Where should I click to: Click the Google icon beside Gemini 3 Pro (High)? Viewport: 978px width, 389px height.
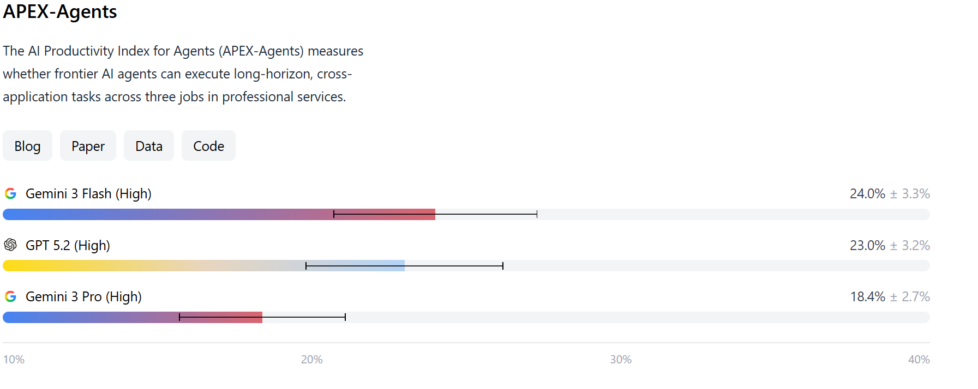tap(10, 297)
